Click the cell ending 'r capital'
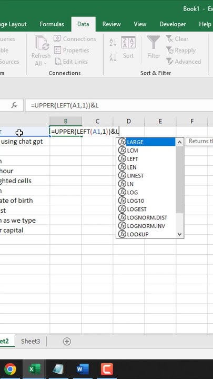This screenshot has height=379, width=213. click(25, 230)
